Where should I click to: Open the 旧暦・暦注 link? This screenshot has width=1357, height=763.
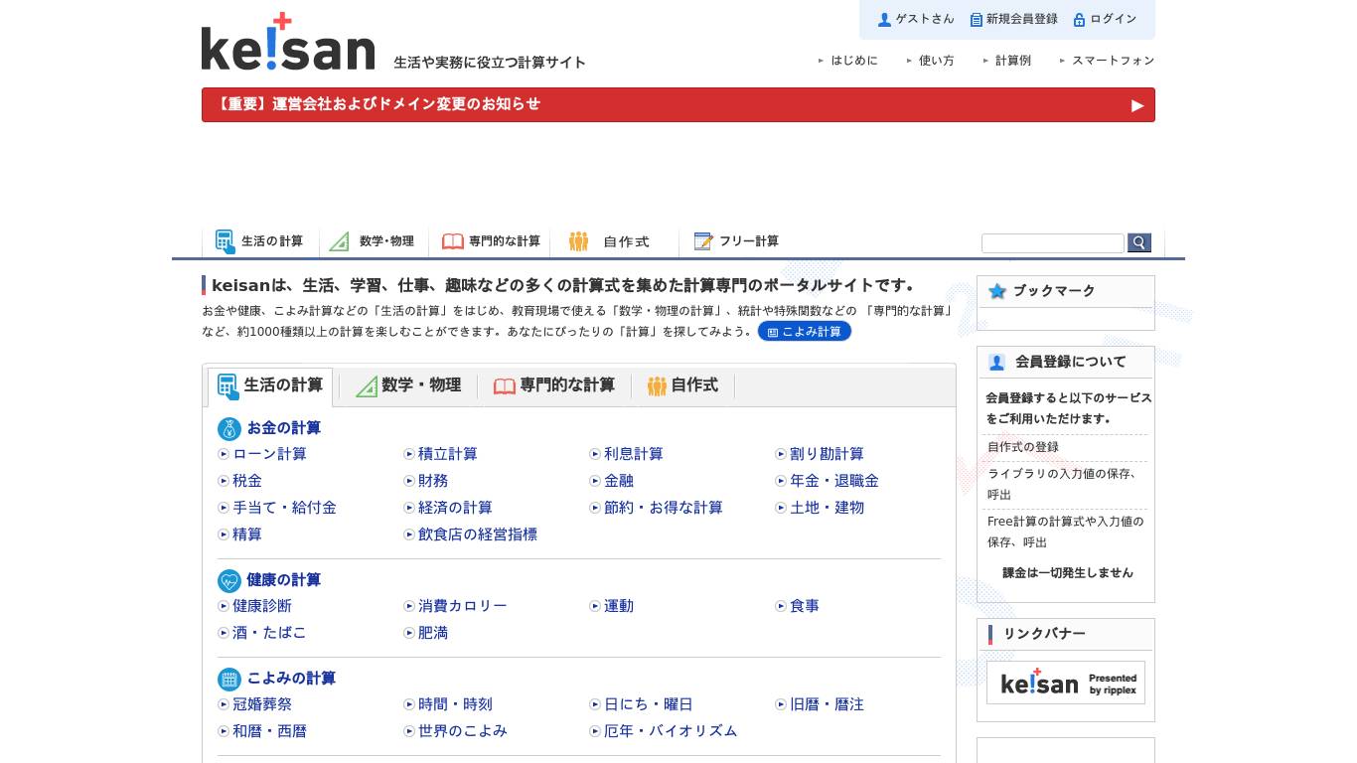pyautogui.click(x=827, y=704)
